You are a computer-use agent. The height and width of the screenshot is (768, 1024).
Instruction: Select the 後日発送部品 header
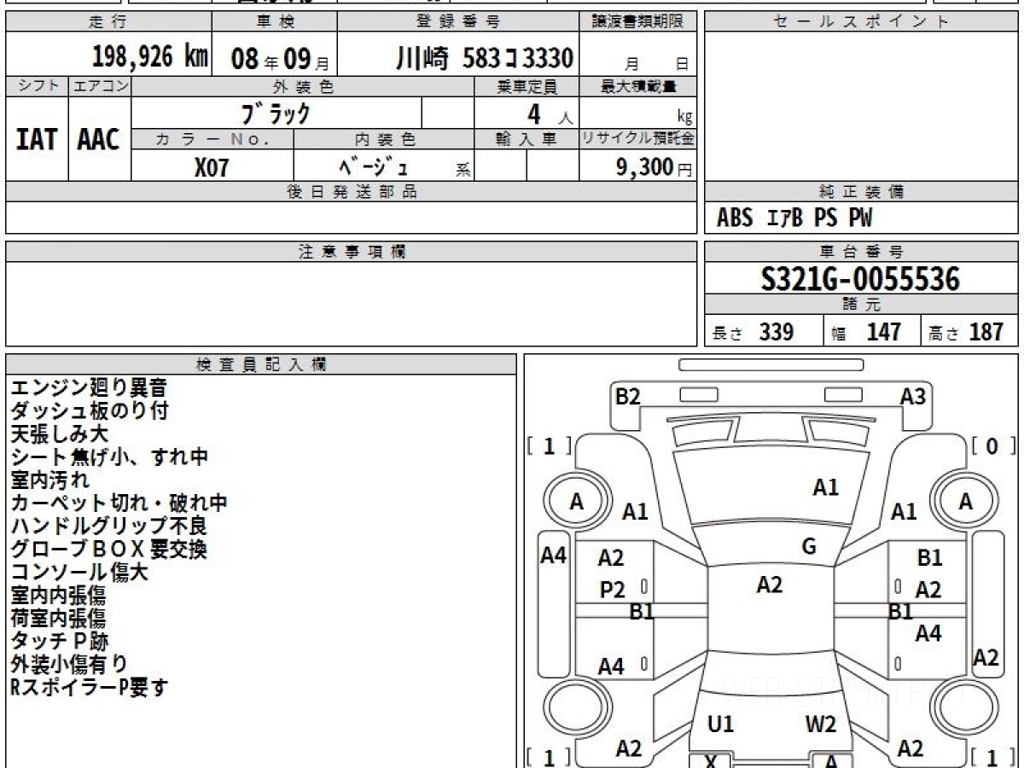point(352,192)
